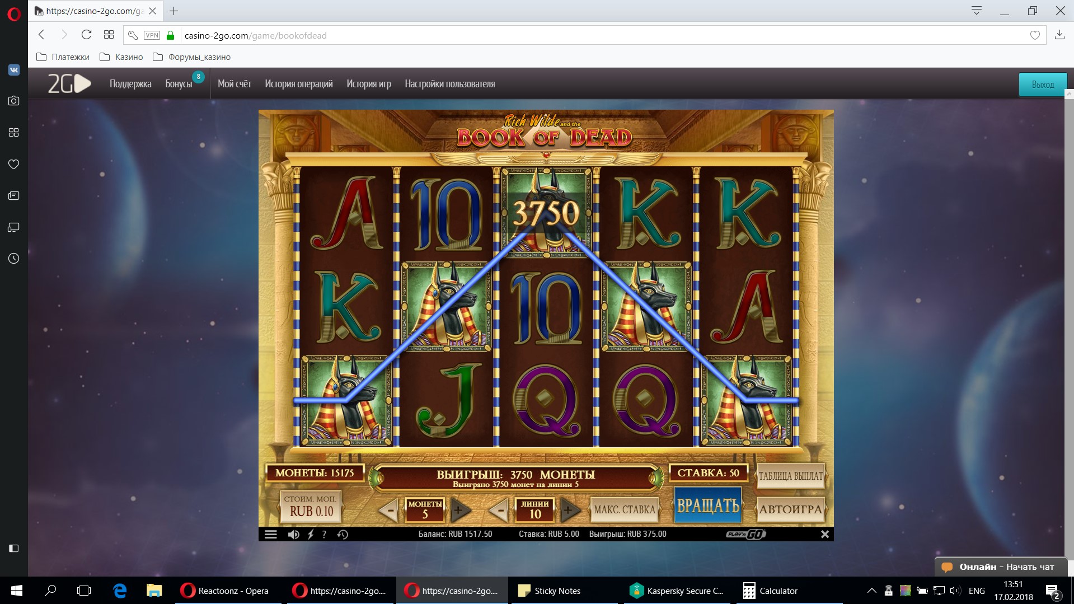
Task: Click the Выход logout button
Action: [x=1043, y=85]
